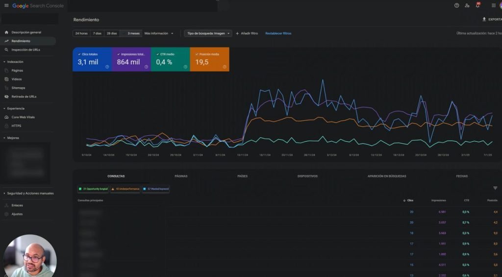Image resolution: width=502 pixels, height=277 pixels.
Task: Toggle the CTR medio metric card
Action: (x=170, y=59)
